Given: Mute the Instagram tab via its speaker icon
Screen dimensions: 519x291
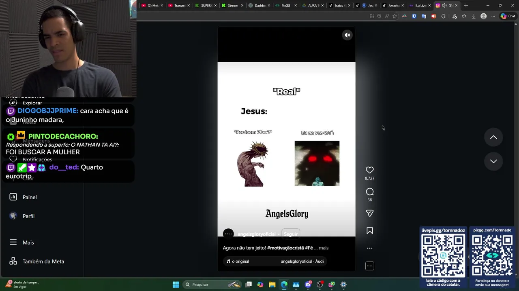Looking at the screenshot, I should (444, 5).
